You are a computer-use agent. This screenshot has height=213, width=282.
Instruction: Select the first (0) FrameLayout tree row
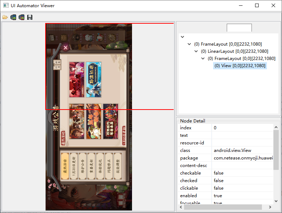228,44
